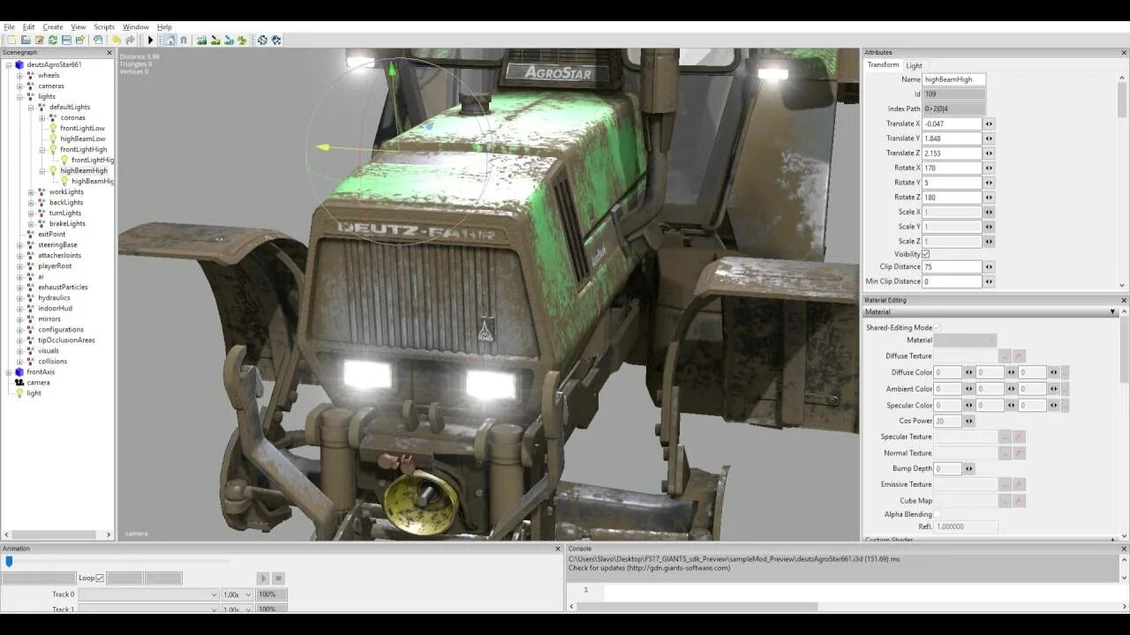This screenshot has width=1130, height=635.
Task: Expand the wheels tree node
Action: 19,76
